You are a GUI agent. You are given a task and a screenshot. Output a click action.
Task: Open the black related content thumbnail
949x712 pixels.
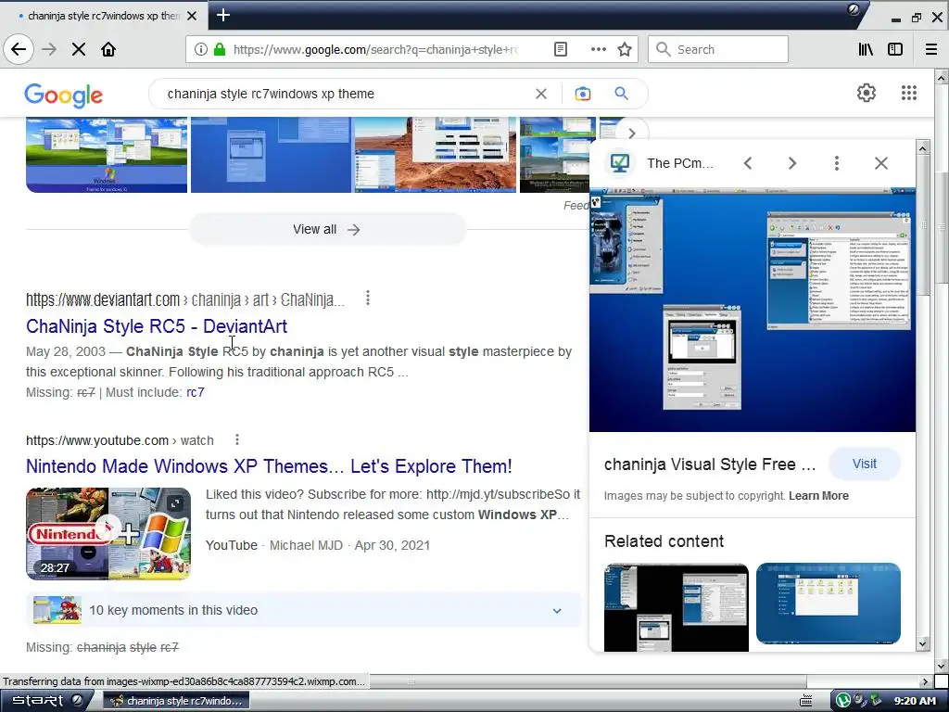pyautogui.click(x=676, y=606)
